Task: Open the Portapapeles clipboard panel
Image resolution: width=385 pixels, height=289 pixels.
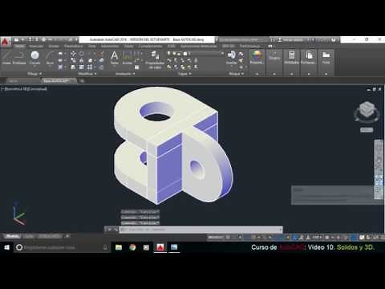Action: click(309, 57)
